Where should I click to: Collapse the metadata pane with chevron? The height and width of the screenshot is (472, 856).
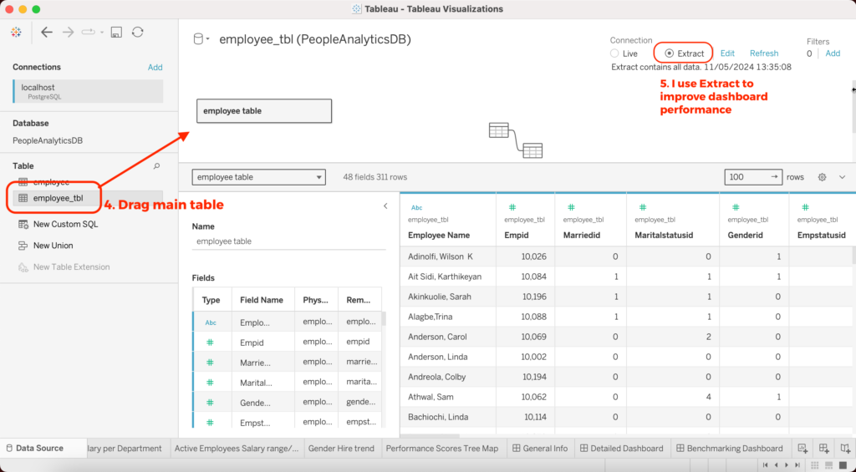[x=385, y=206]
